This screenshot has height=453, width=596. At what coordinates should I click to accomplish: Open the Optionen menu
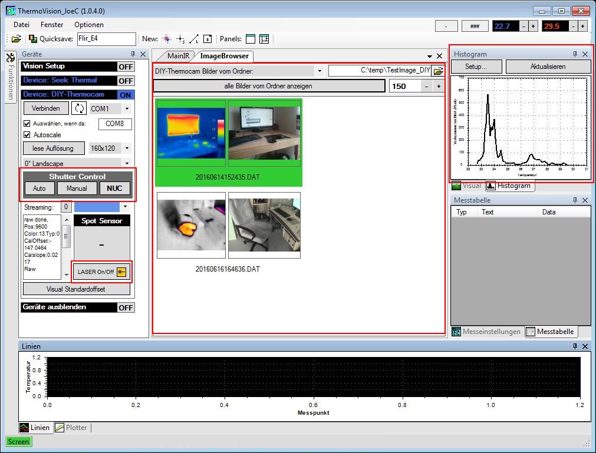[x=88, y=25]
